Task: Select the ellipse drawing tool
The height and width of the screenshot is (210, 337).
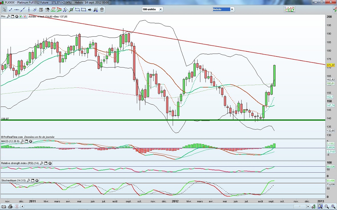Action: (x=77, y=10)
